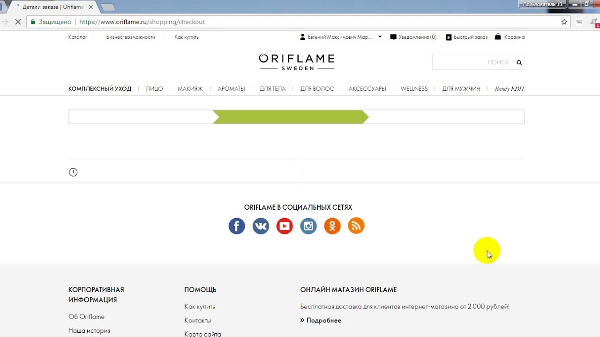Open Наша история footer link

[89, 331]
